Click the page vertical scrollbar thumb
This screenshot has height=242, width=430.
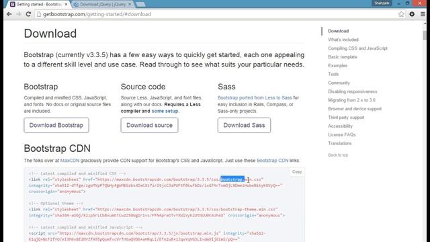[425, 35]
